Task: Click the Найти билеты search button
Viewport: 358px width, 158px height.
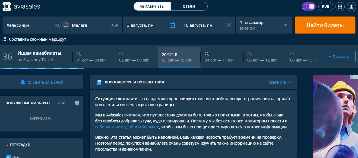Action: (325, 25)
